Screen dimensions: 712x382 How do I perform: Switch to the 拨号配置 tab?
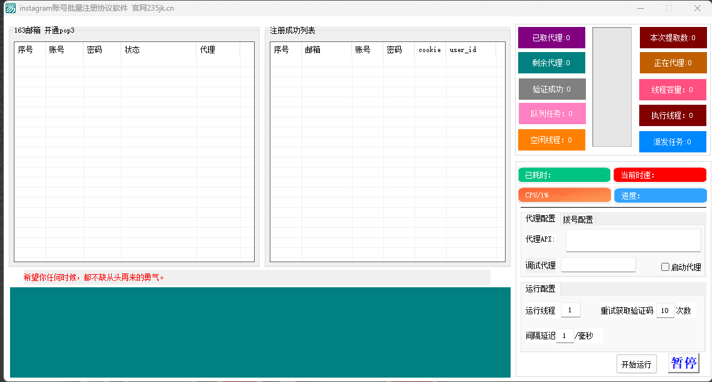coord(578,220)
